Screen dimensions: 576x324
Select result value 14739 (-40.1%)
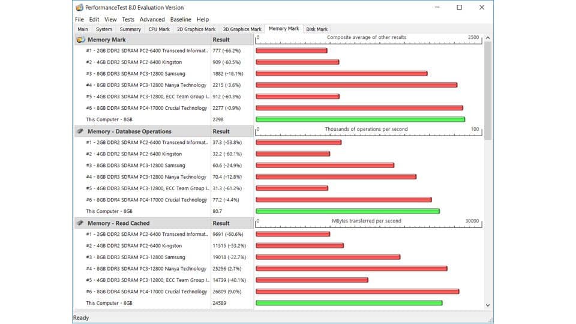click(x=229, y=280)
